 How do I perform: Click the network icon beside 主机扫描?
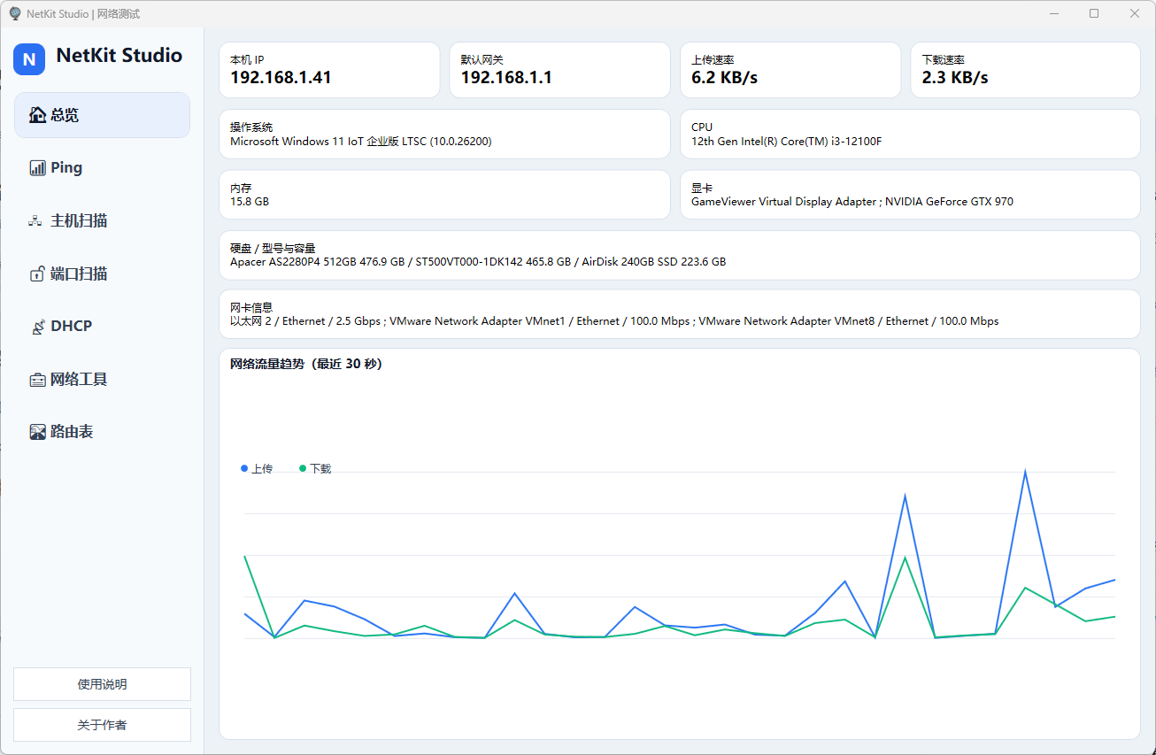pyautogui.click(x=36, y=221)
